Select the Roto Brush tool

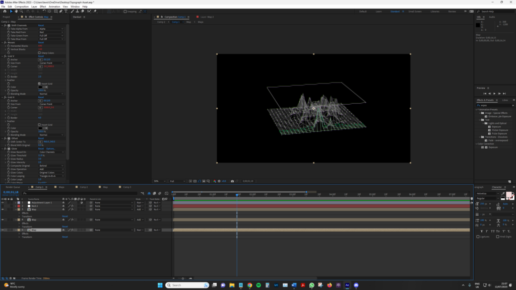[89, 11]
